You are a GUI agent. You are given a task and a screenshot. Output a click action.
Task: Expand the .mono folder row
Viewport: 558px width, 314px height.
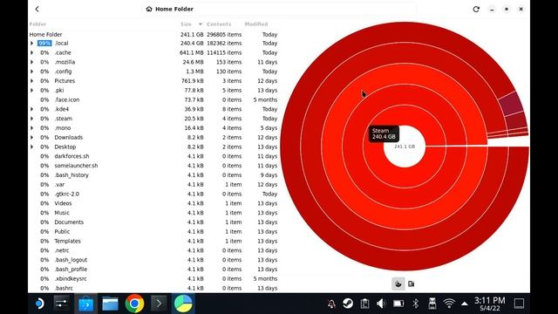point(31,128)
